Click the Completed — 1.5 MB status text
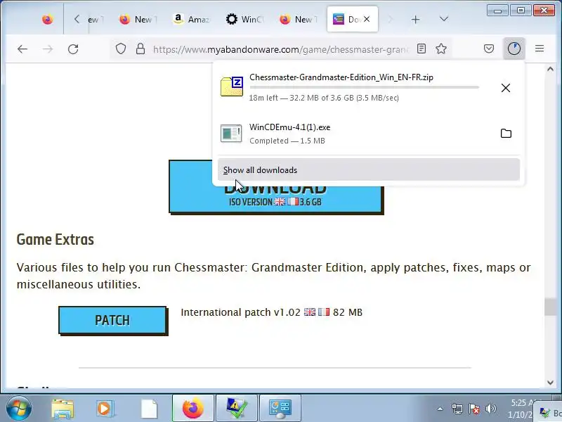The image size is (562, 422). pos(287,141)
